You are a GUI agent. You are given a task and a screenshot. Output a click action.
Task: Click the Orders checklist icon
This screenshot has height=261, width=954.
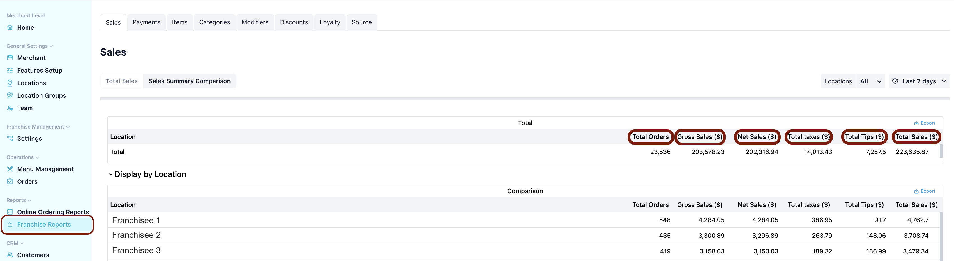pos(10,181)
